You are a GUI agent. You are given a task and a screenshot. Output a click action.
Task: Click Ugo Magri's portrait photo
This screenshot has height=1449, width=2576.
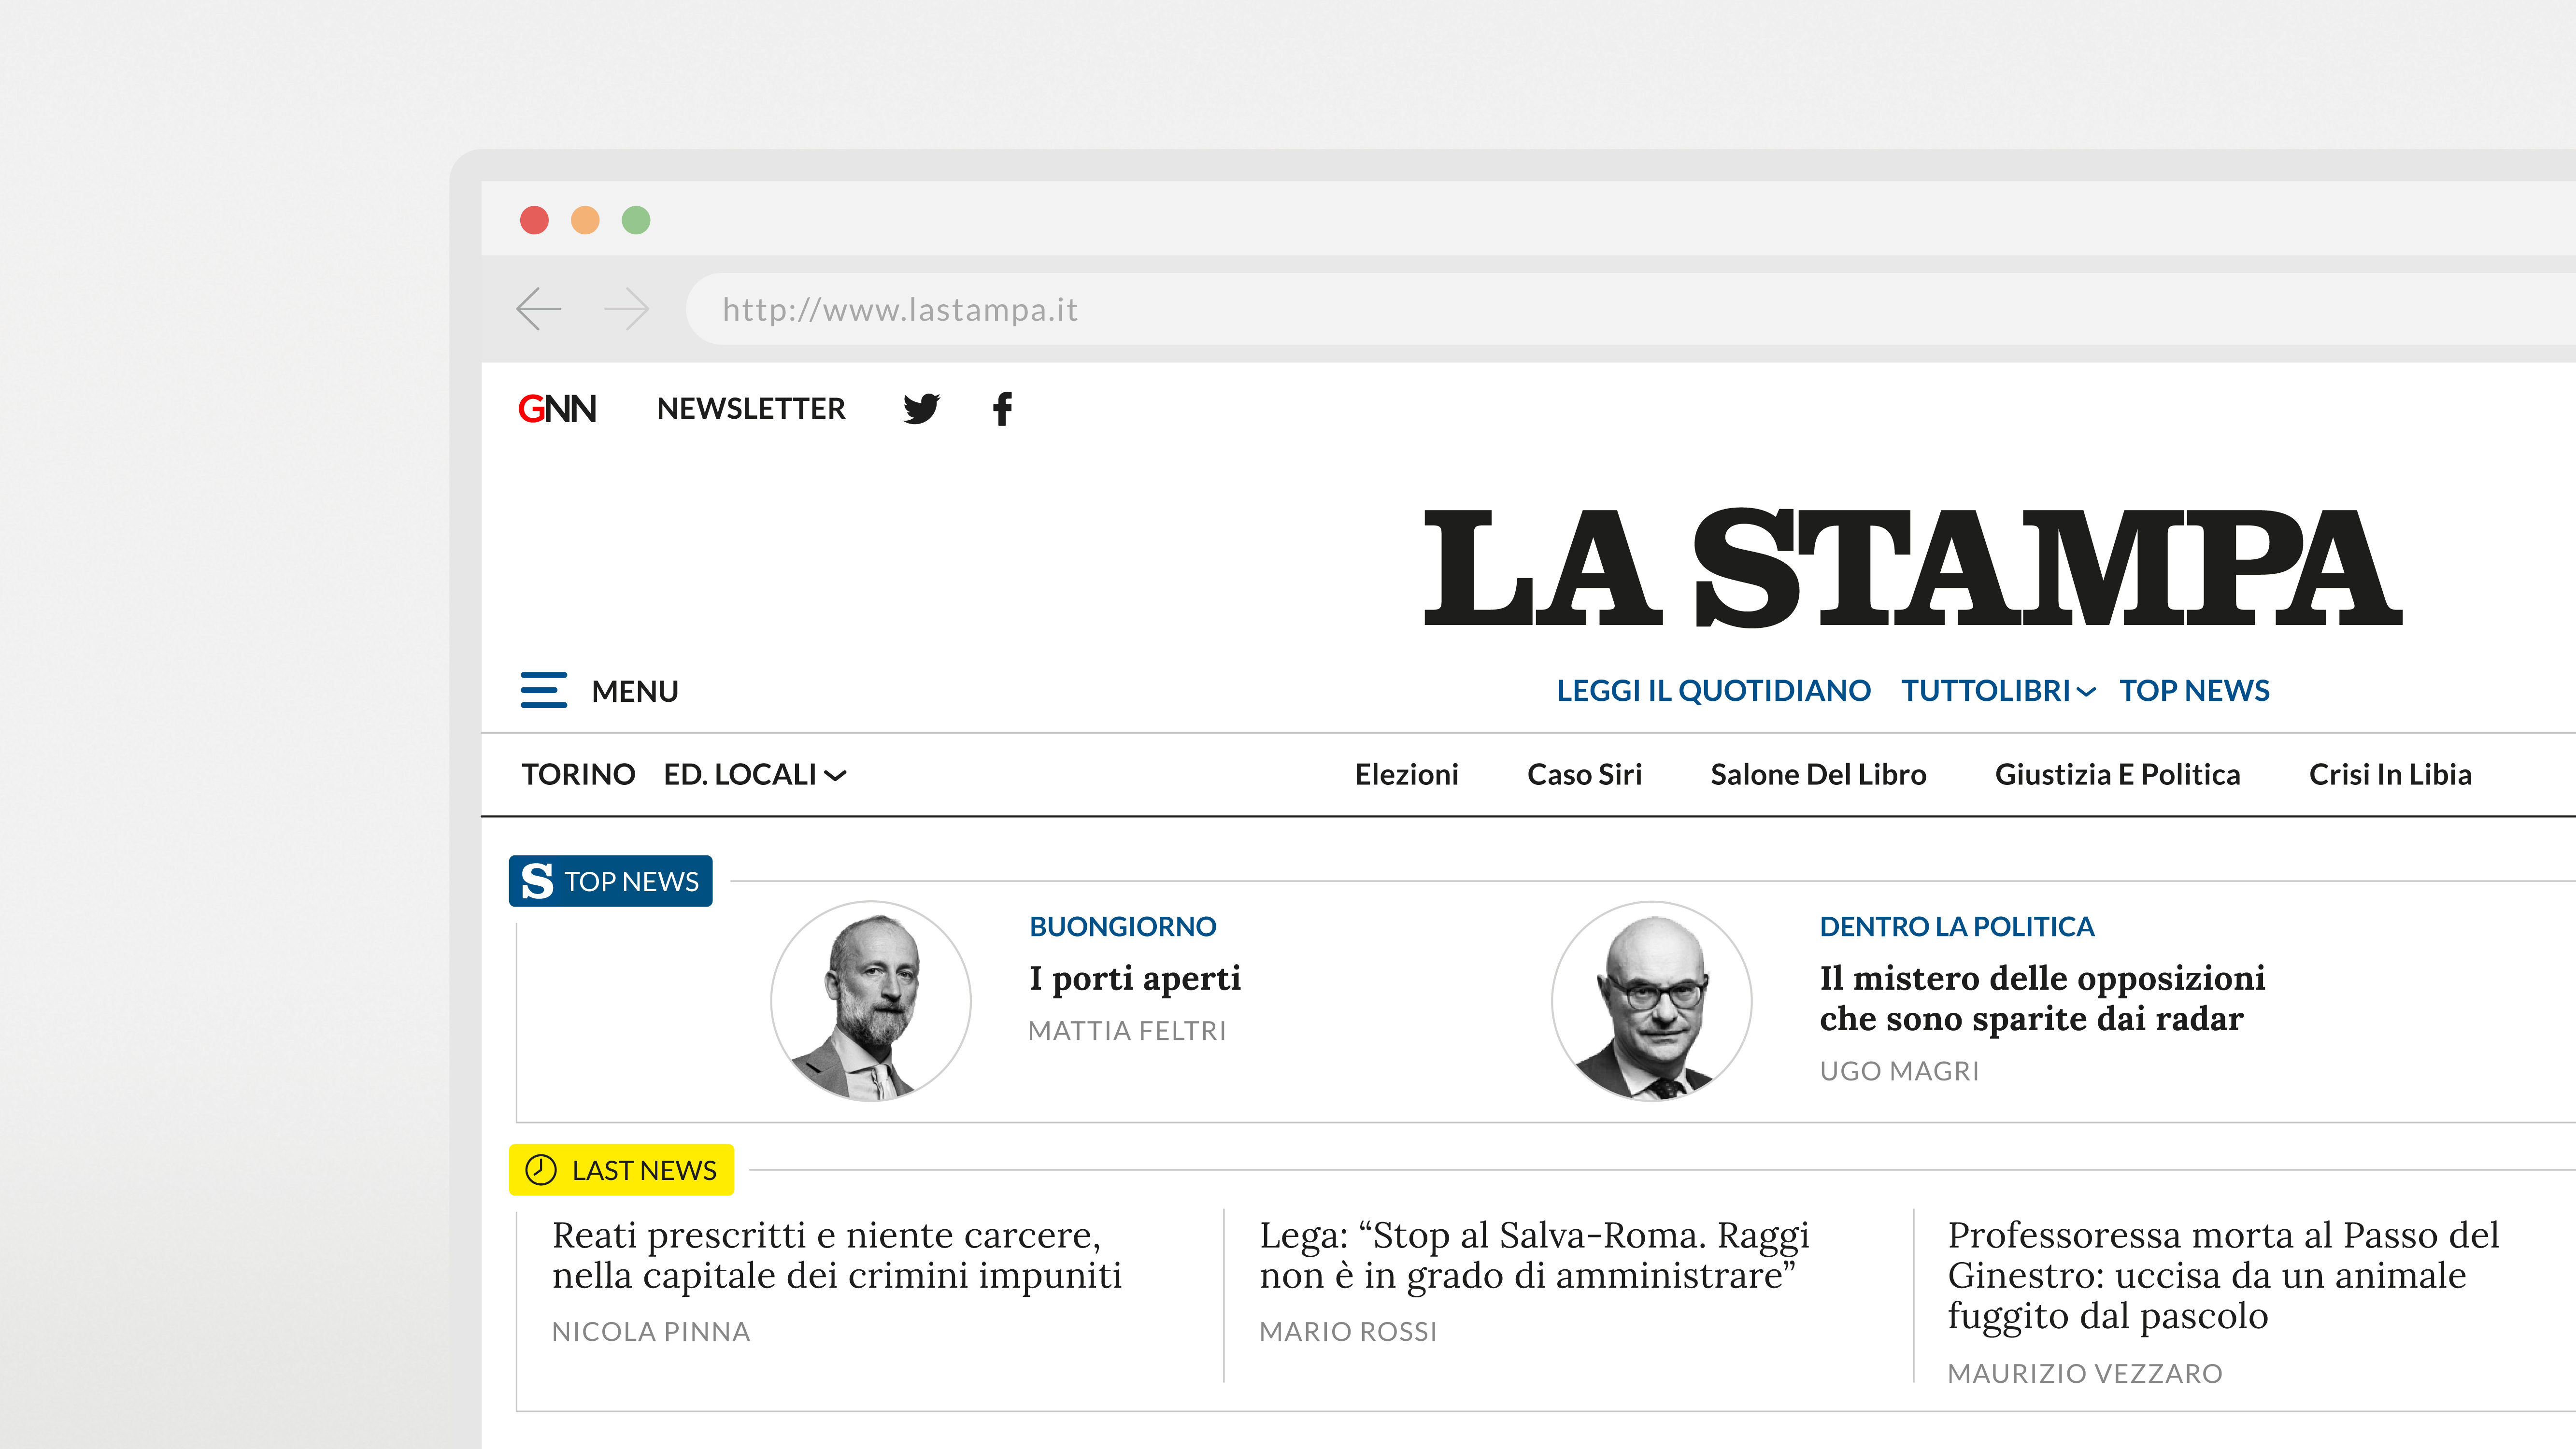(1652, 1001)
